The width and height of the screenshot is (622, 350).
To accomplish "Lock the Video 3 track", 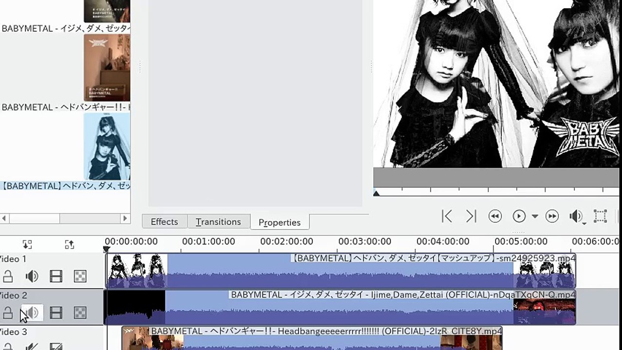I will tap(8, 347).
